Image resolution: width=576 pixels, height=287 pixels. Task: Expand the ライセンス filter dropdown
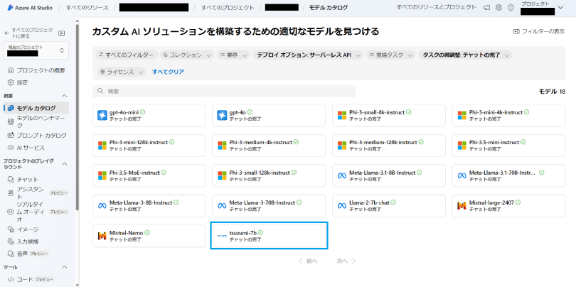(122, 72)
